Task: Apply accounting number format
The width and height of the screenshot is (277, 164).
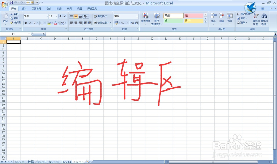Action: pos(116,23)
